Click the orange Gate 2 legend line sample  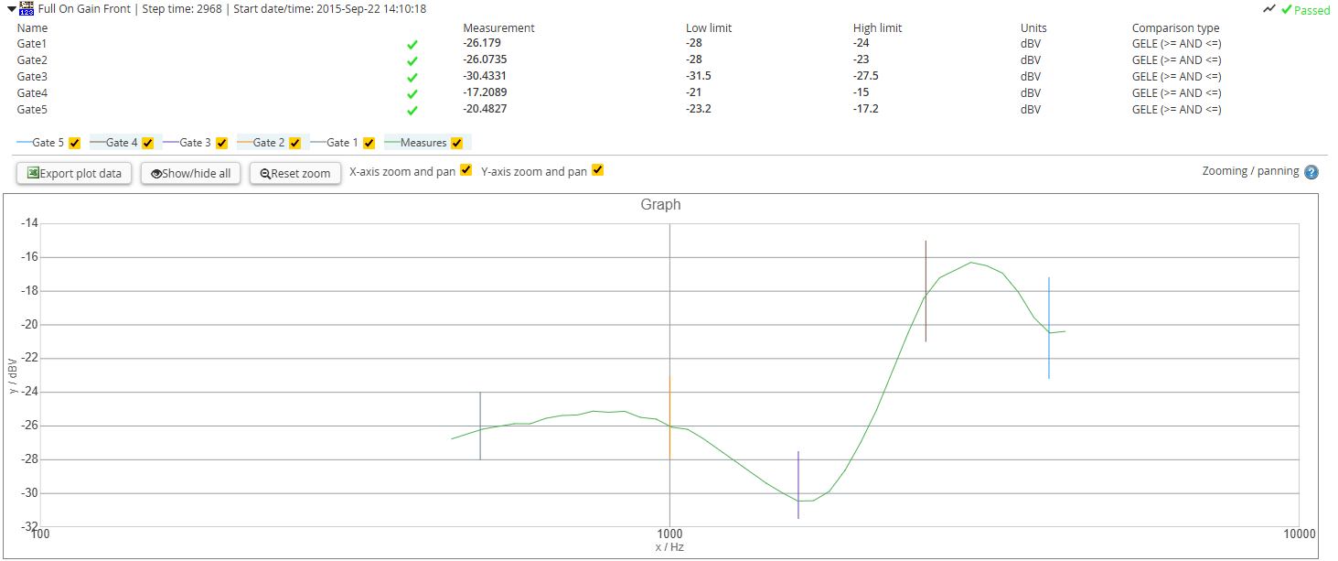point(244,143)
